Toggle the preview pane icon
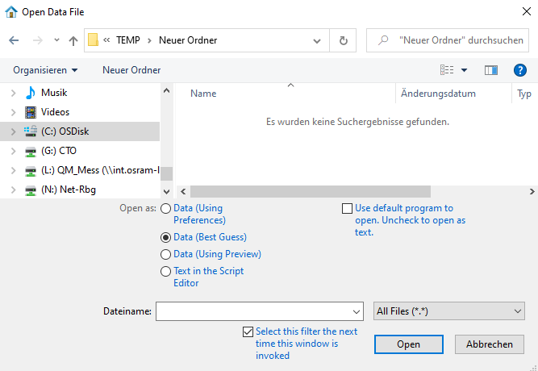Screen dimensions: 538x371 (x=490, y=70)
